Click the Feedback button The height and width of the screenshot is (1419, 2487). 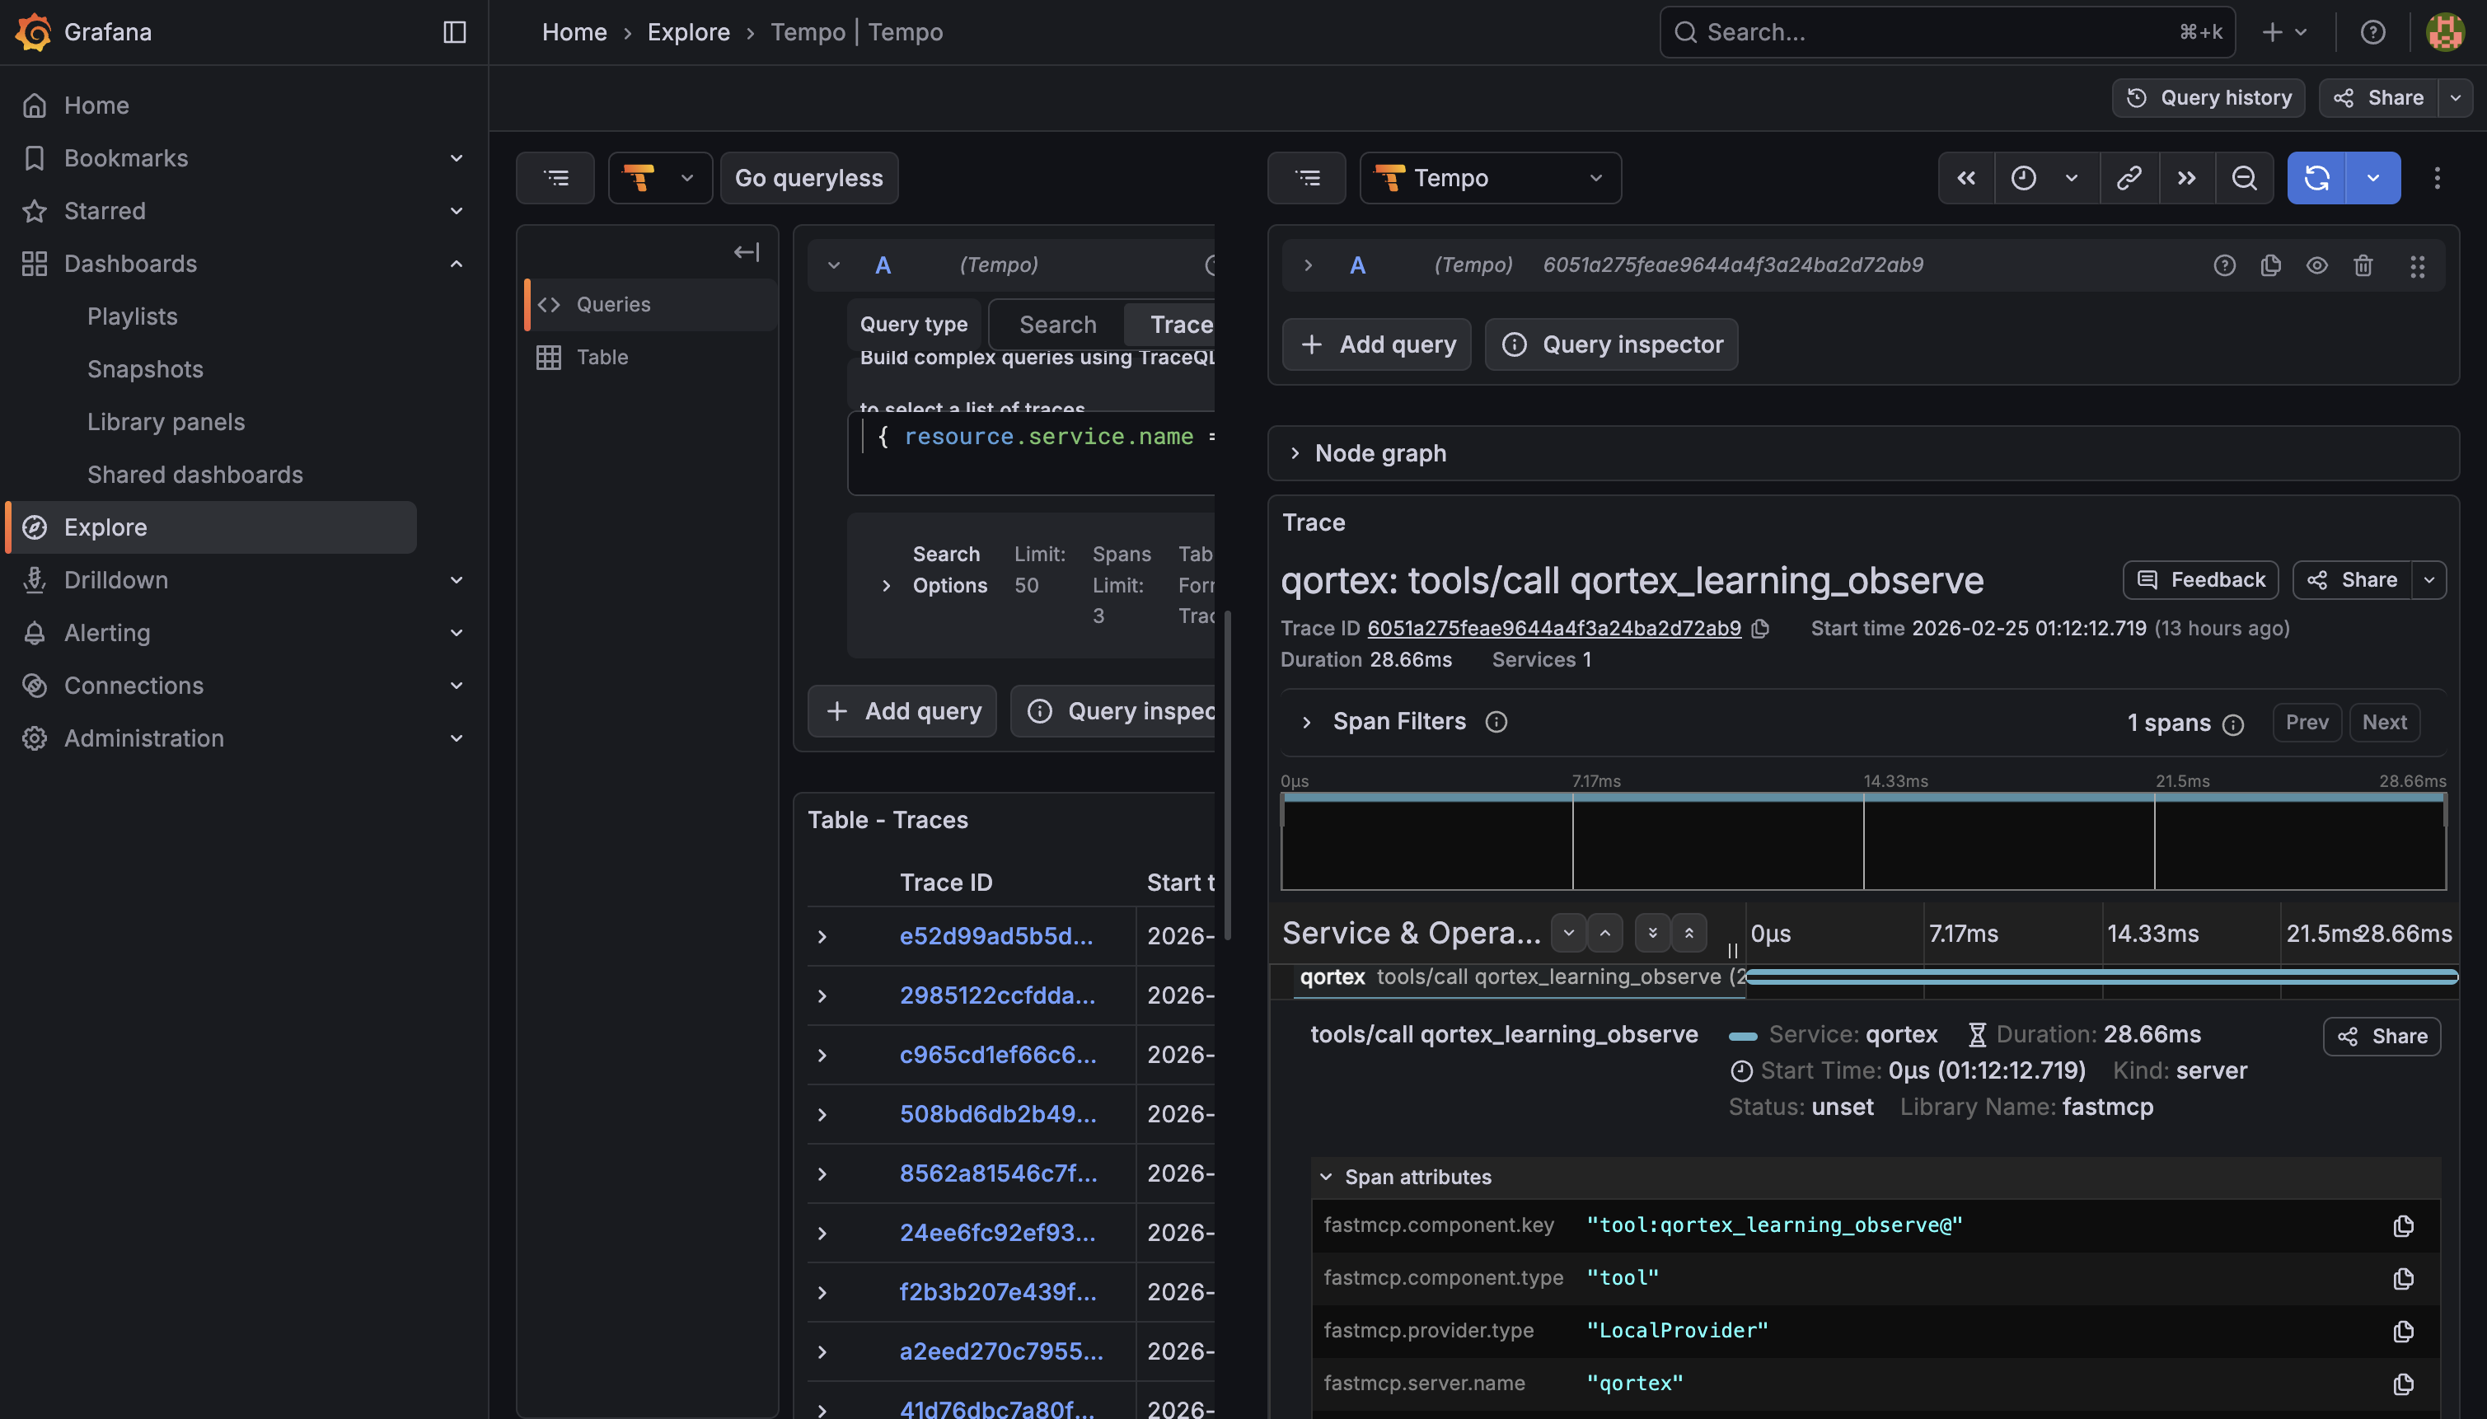pyautogui.click(x=2200, y=580)
